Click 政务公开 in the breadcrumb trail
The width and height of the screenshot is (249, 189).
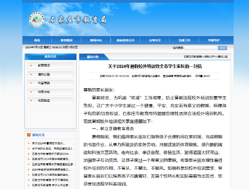pos(209,57)
